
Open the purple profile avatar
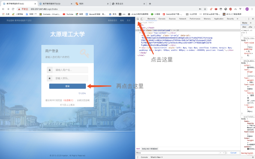(247, 9)
